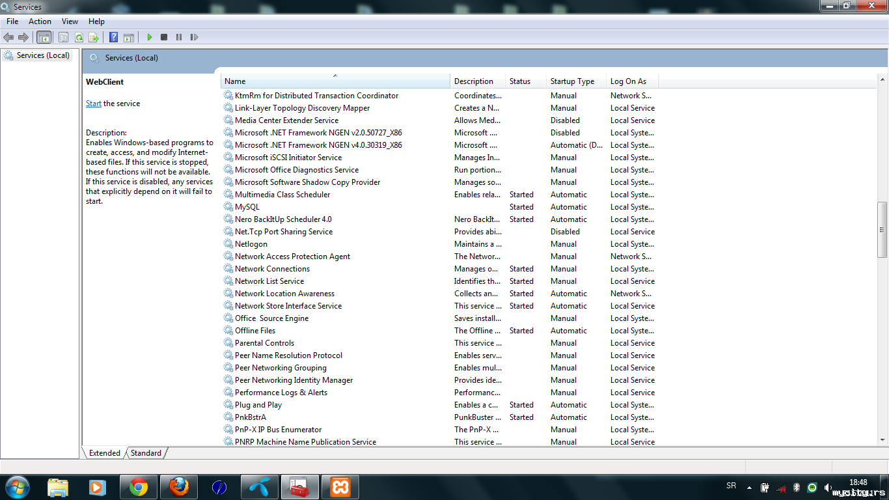Viewport: 889px width, 500px height.
Task: Open the File menu
Action: click(12, 21)
